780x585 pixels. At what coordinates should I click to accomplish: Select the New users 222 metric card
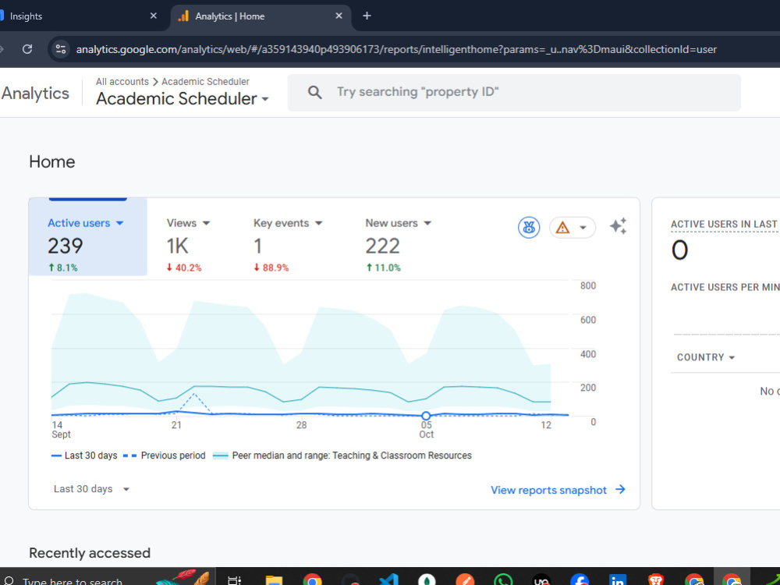[x=398, y=243]
